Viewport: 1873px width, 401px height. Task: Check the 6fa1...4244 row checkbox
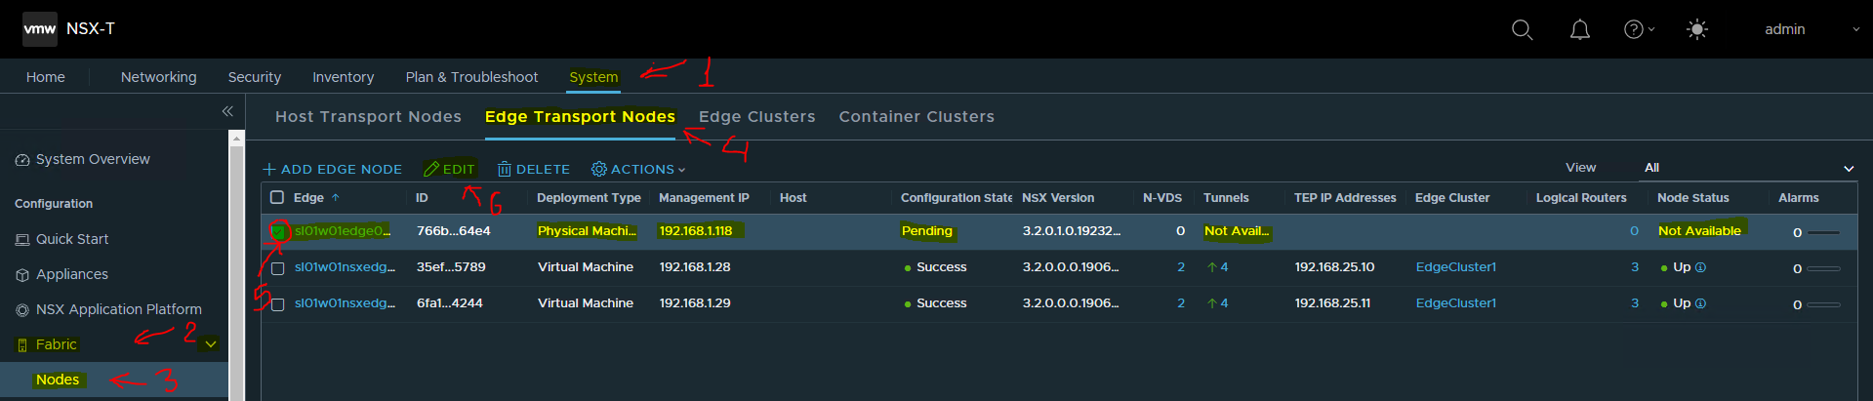277,303
